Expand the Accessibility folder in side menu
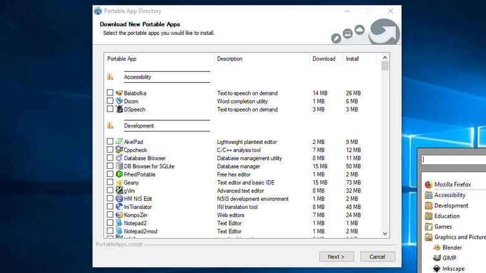This screenshot has width=486, height=273. (x=450, y=195)
